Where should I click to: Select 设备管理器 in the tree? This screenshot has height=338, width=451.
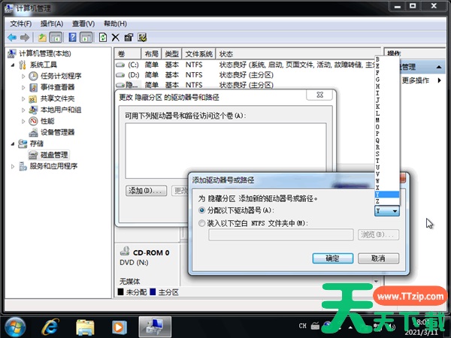point(57,132)
